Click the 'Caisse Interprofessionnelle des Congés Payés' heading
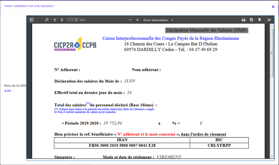Screen dimensions: 279x165 [171, 38]
